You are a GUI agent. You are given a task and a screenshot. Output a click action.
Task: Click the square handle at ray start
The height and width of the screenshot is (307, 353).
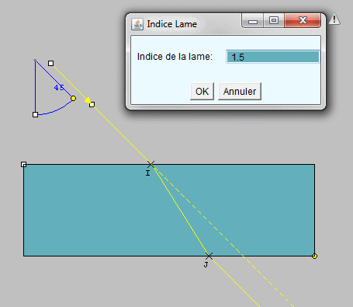[x=50, y=63]
